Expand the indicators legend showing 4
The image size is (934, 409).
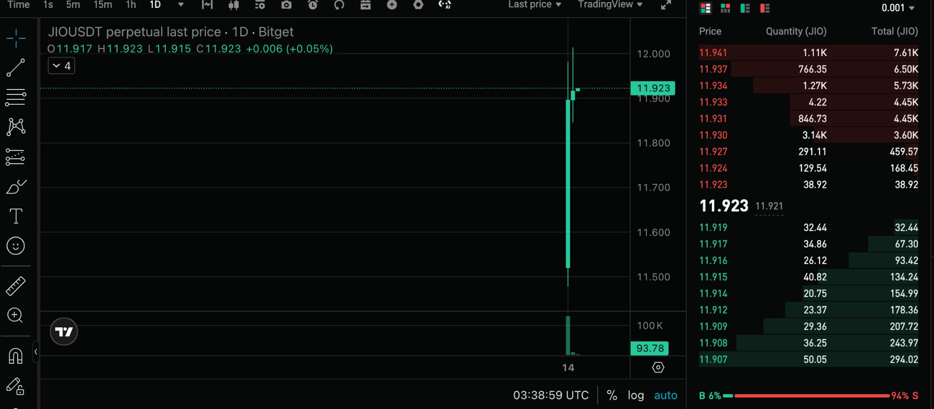61,66
